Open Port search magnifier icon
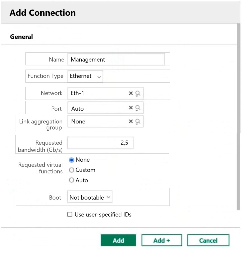Image resolution: width=247 pixels, height=254 pixels. point(138,108)
